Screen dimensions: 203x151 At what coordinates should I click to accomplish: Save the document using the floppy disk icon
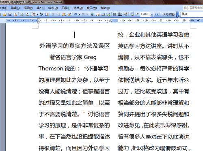[x=10, y=14]
